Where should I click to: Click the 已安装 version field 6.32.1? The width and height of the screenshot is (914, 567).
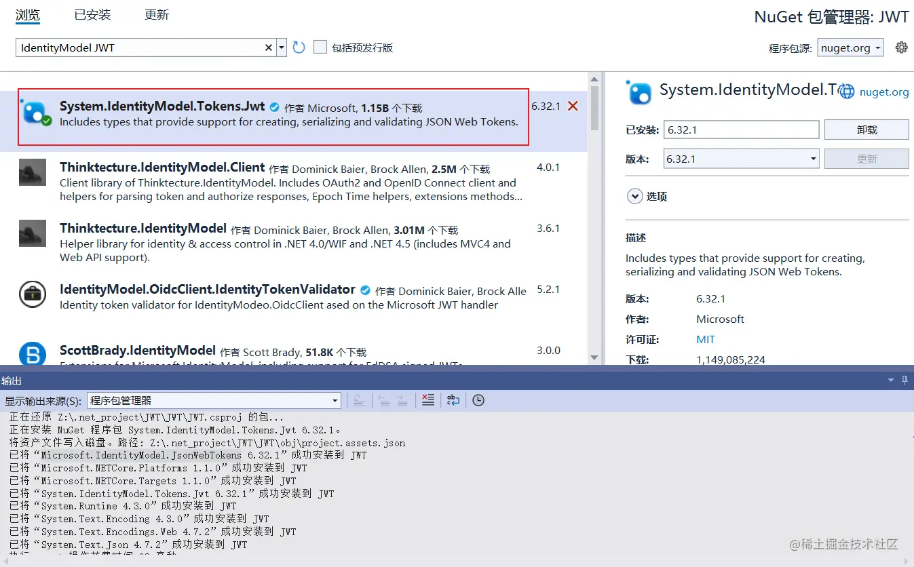[741, 130]
